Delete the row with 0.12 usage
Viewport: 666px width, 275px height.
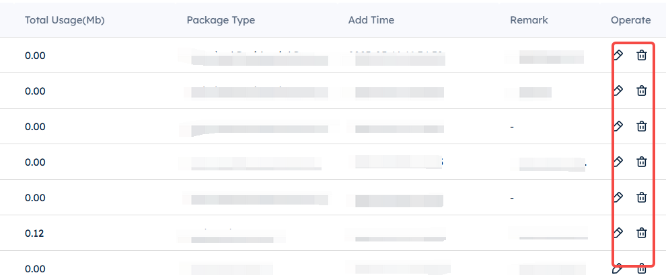(x=641, y=233)
